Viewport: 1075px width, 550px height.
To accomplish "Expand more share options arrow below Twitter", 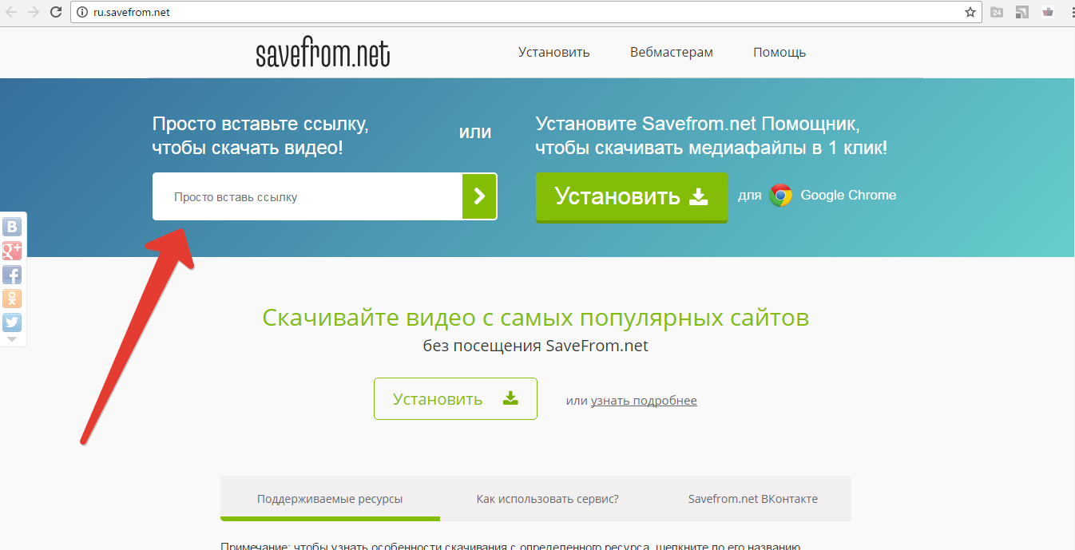I will pyautogui.click(x=12, y=339).
